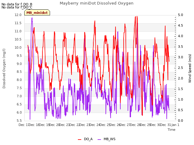Click the 3.5 tick on wind speed axis
Screen dimensions: 194x145
[180, 47]
